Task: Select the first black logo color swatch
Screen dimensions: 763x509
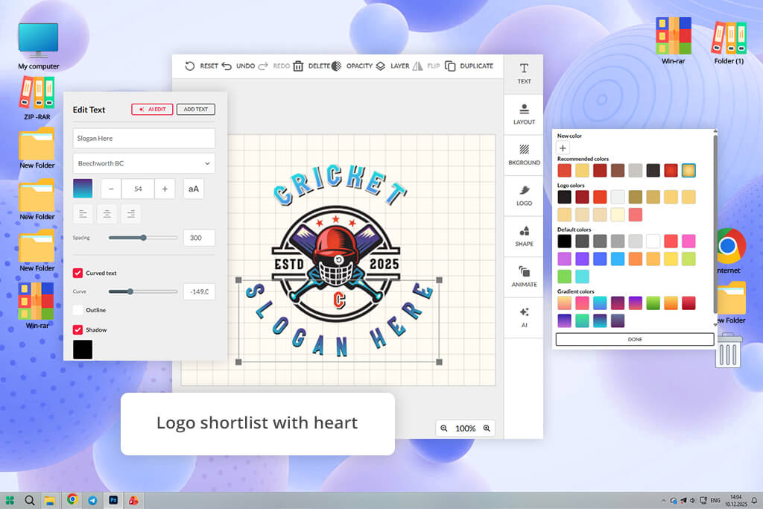Action: (x=565, y=197)
